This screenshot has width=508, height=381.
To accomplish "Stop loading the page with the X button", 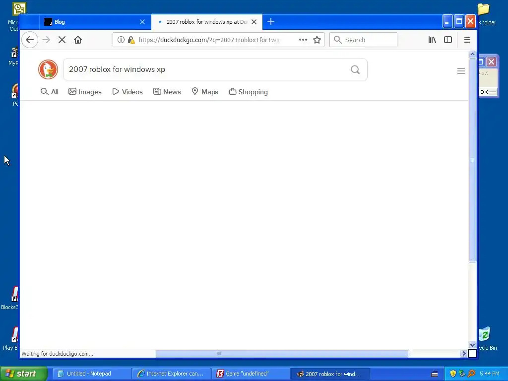I will [62, 40].
